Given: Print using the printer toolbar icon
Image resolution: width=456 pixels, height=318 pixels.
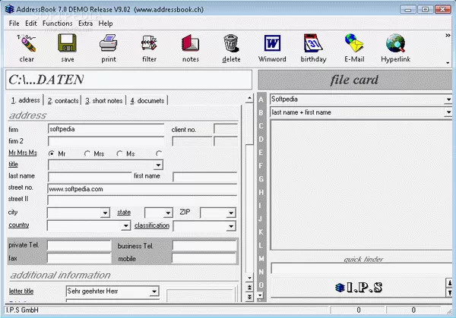Looking at the screenshot, I should (x=109, y=43).
